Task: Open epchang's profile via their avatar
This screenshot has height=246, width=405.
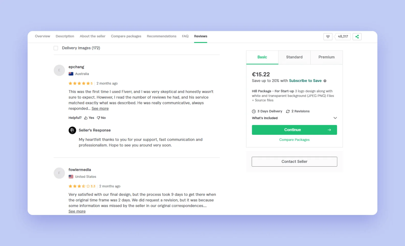Action: pyautogui.click(x=59, y=70)
